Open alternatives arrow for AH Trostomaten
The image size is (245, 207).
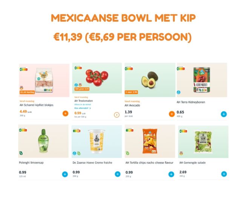pyautogui.click(x=117, y=115)
